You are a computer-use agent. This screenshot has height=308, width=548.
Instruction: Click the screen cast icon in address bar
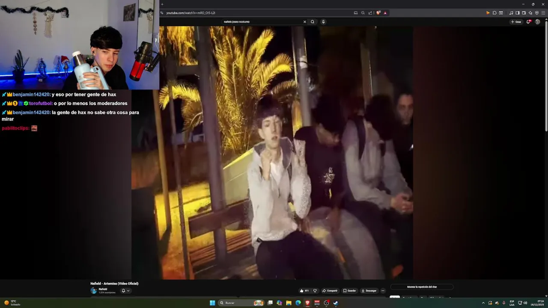click(356, 13)
